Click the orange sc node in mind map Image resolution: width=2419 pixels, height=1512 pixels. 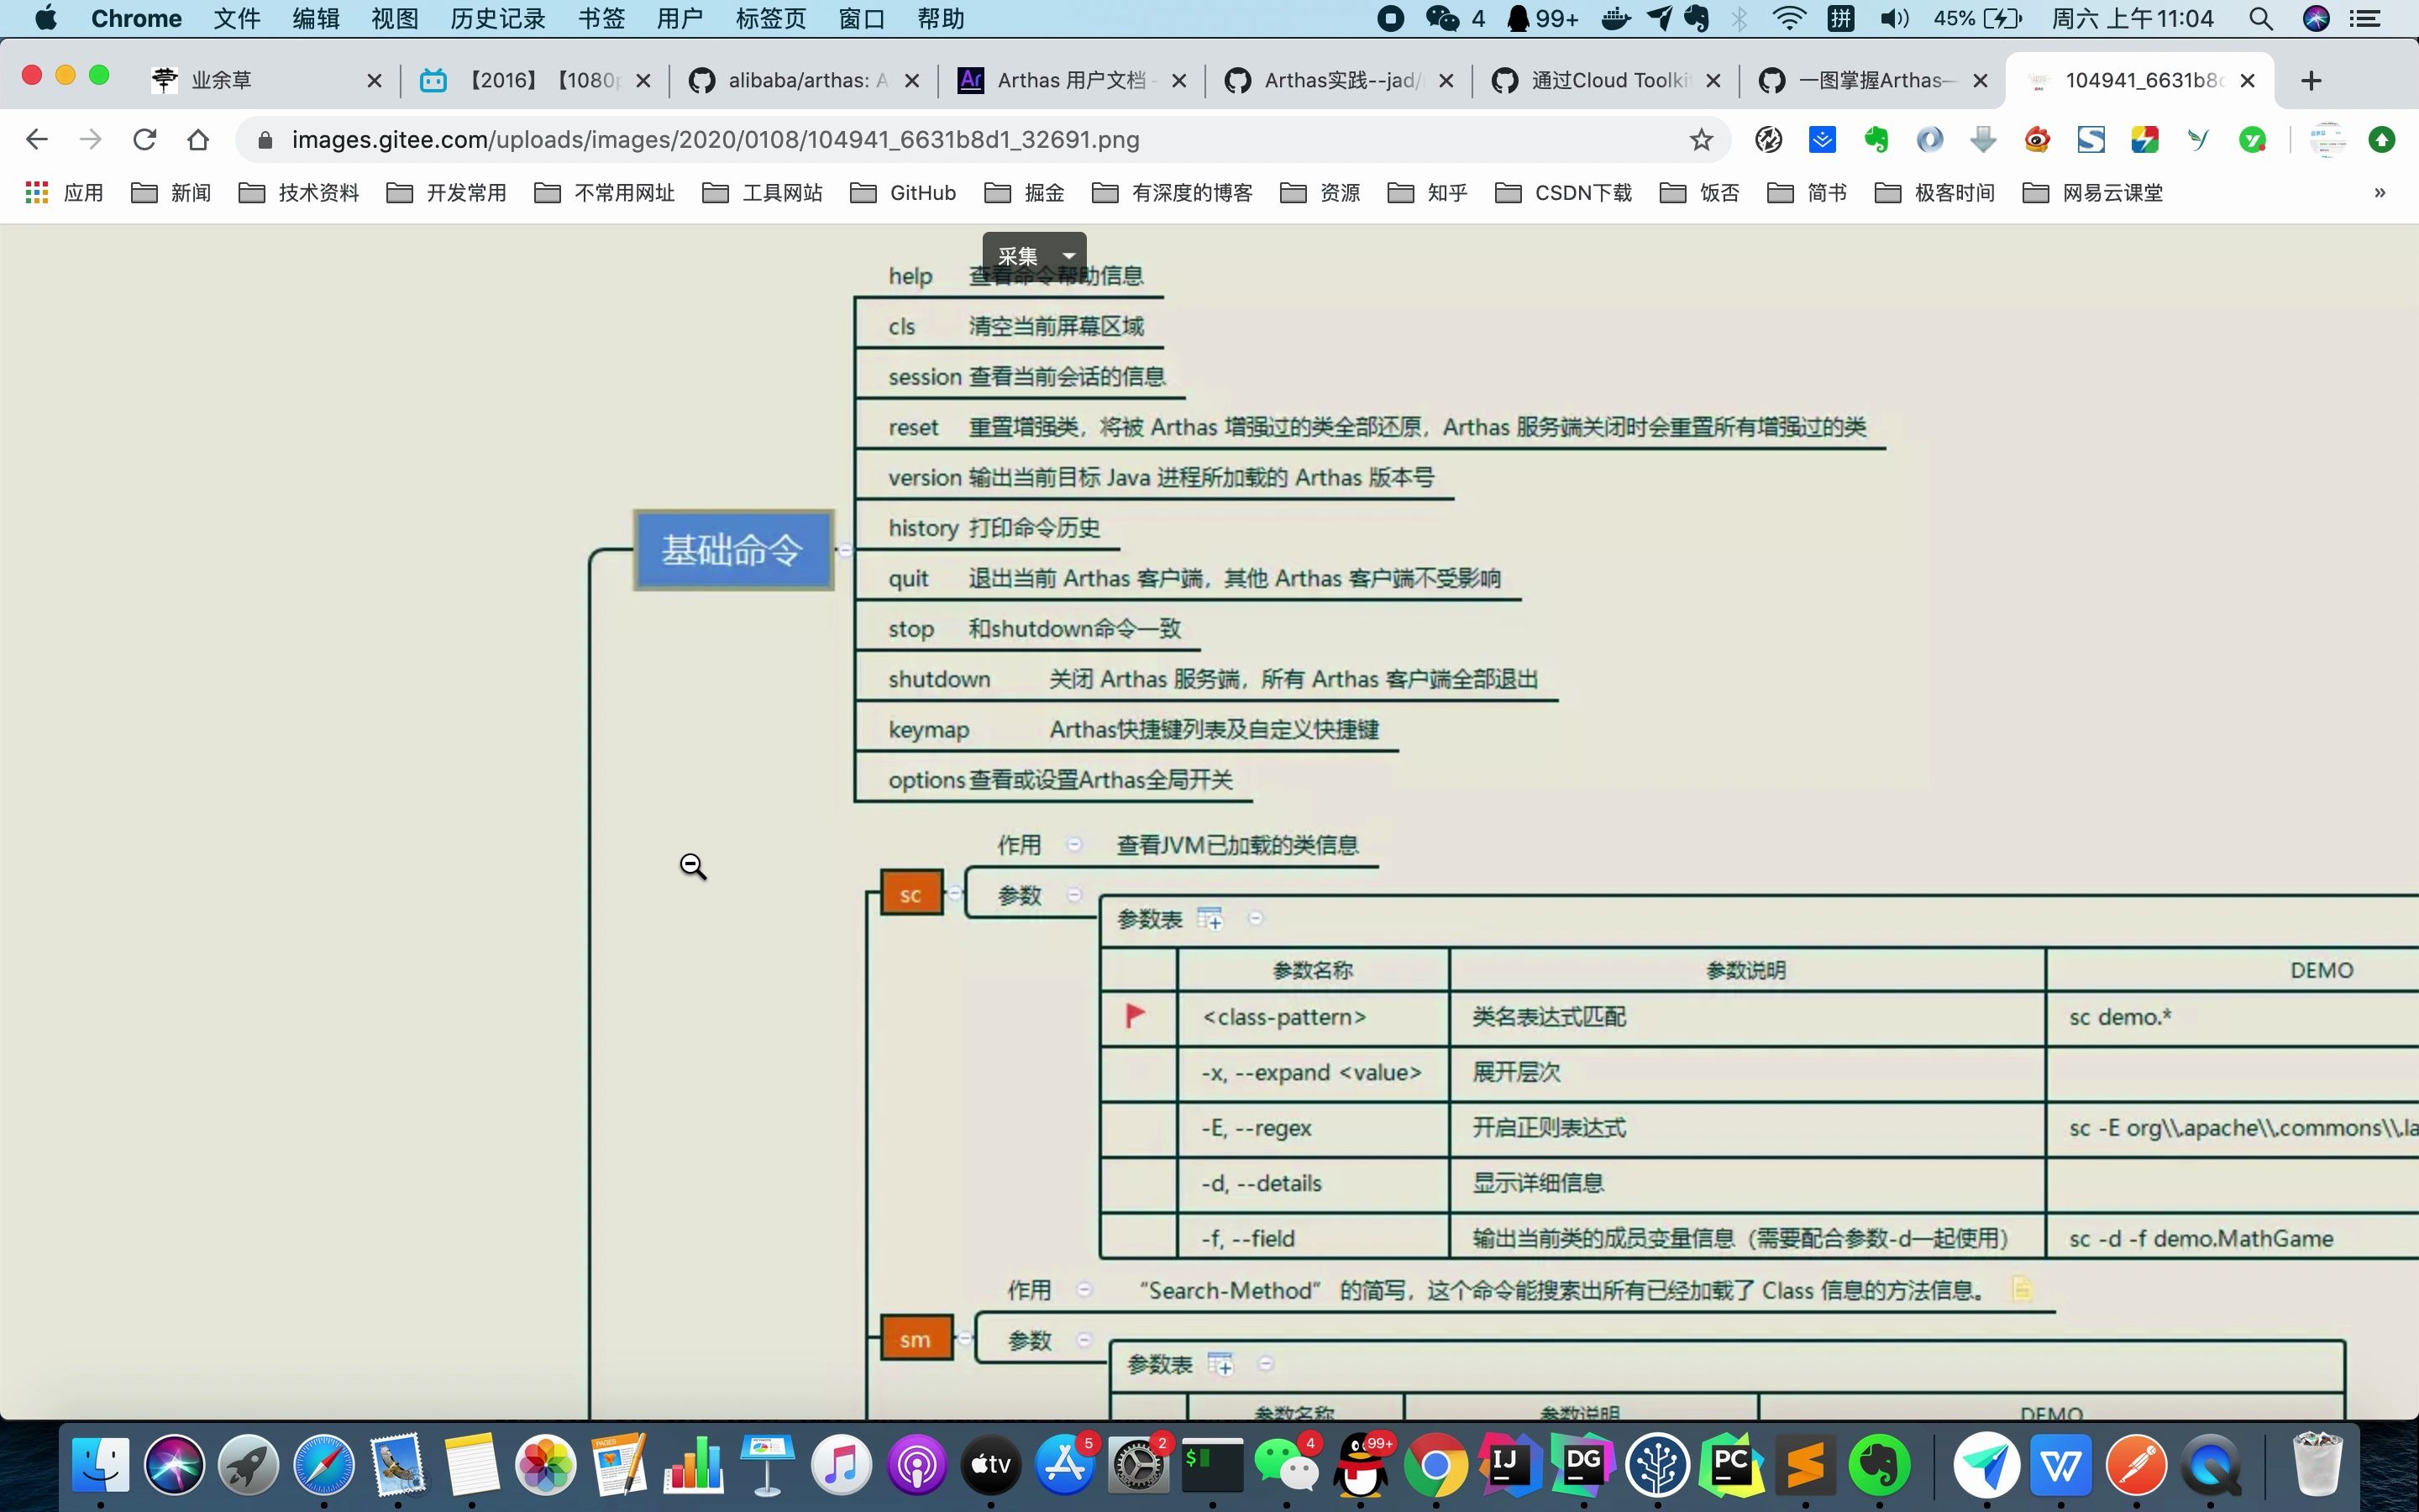coord(911,893)
